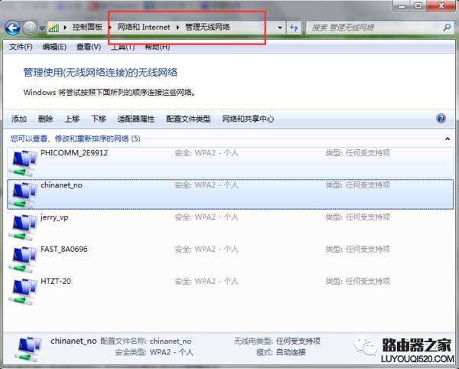
Task: Click the 类型 text of HTZT-20 row
Action: (x=358, y=282)
